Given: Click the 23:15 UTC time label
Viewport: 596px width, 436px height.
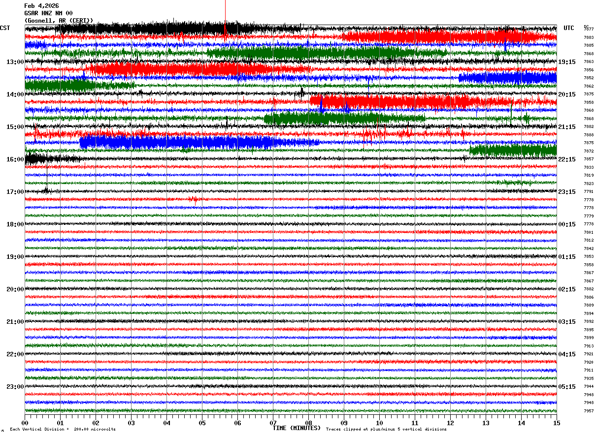Looking at the screenshot, I should point(567,192).
